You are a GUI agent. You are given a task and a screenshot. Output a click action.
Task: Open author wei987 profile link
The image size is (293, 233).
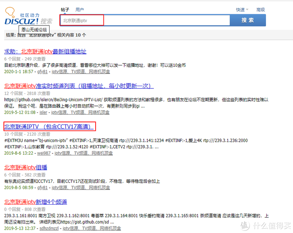[44, 153]
